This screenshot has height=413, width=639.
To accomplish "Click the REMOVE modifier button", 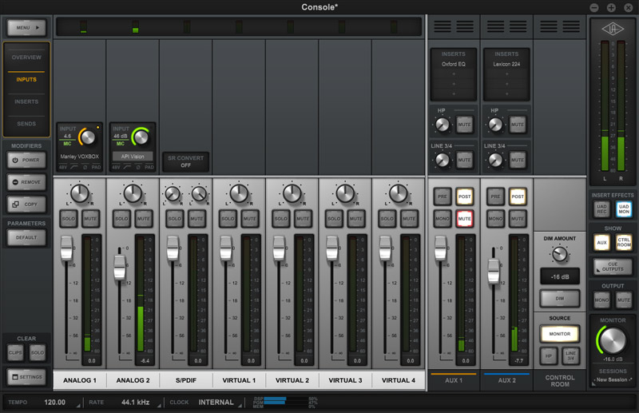I will coord(26,182).
